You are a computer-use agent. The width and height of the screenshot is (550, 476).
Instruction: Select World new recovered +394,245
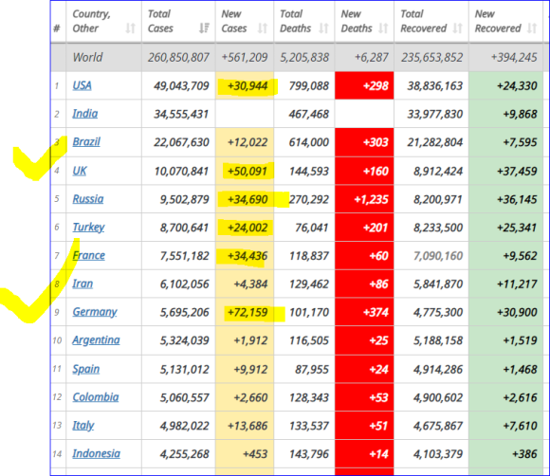[x=514, y=57]
